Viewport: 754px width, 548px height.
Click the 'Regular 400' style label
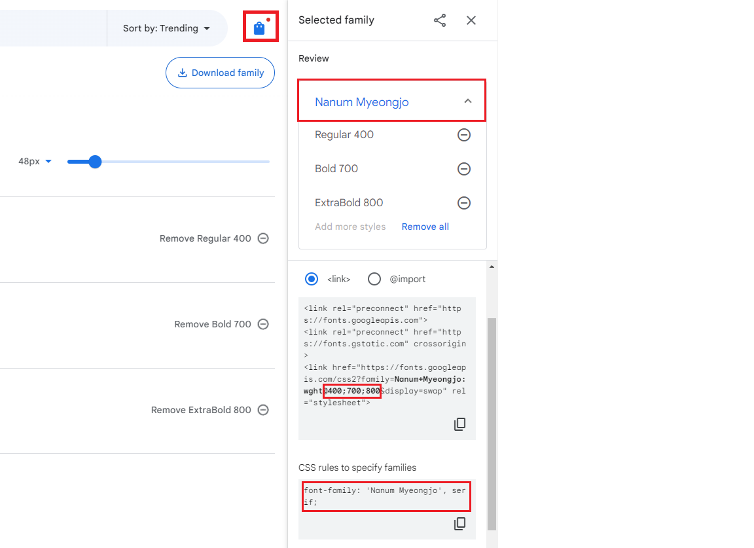point(344,135)
